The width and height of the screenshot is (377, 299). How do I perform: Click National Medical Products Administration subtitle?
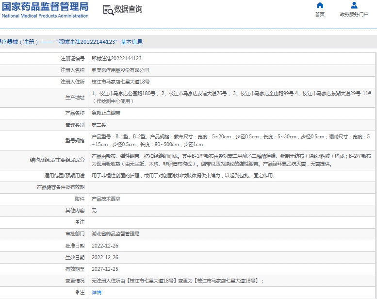(x=45, y=16)
